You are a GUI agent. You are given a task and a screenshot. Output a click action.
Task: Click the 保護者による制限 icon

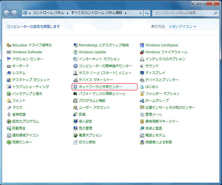click(x=142, y=142)
